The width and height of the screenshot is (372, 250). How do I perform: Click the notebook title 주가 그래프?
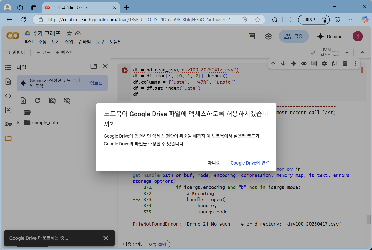[46, 33]
